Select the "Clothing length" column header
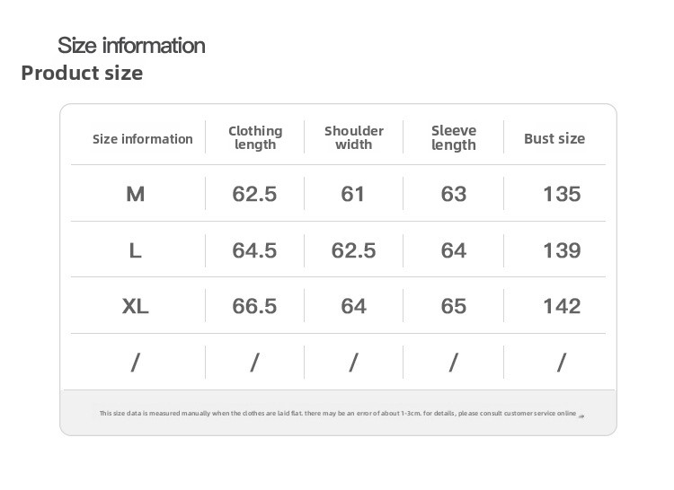Screen dimensions: 674x490 tap(255, 137)
